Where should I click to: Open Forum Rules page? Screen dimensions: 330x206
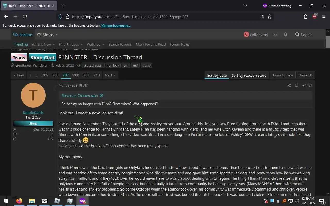[x=179, y=44]
